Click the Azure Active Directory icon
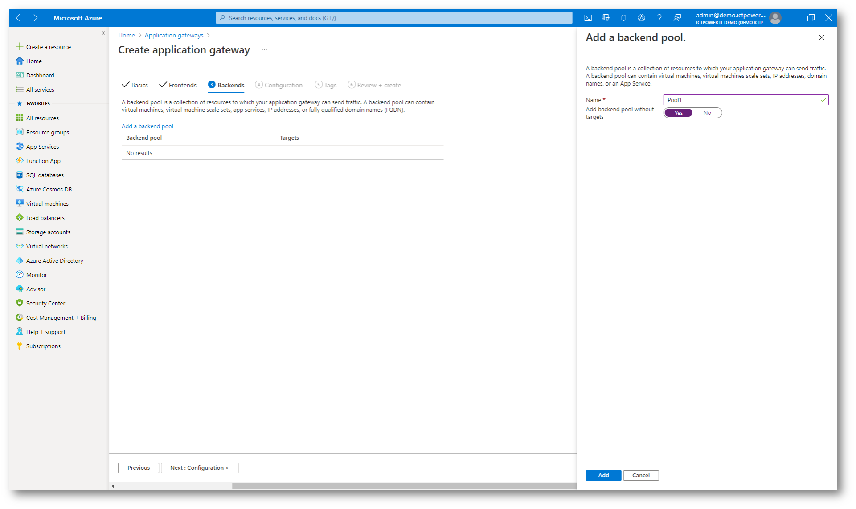Screen dimensions: 856x509 coord(20,260)
